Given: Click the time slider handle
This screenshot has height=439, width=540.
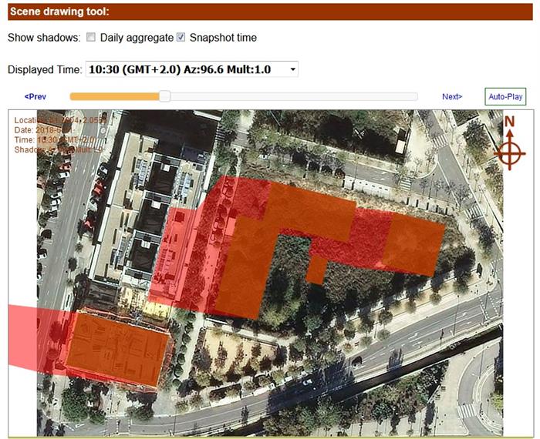Looking at the screenshot, I should pyautogui.click(x=164, y=96).
